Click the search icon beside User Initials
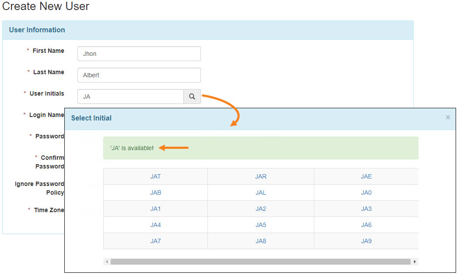This screenshot has height=275, width=460. click(x=192, y=96)
